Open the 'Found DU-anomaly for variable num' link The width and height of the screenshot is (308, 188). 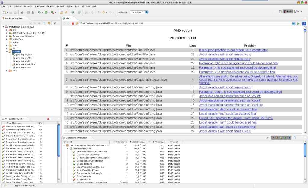tap(236, 118)
